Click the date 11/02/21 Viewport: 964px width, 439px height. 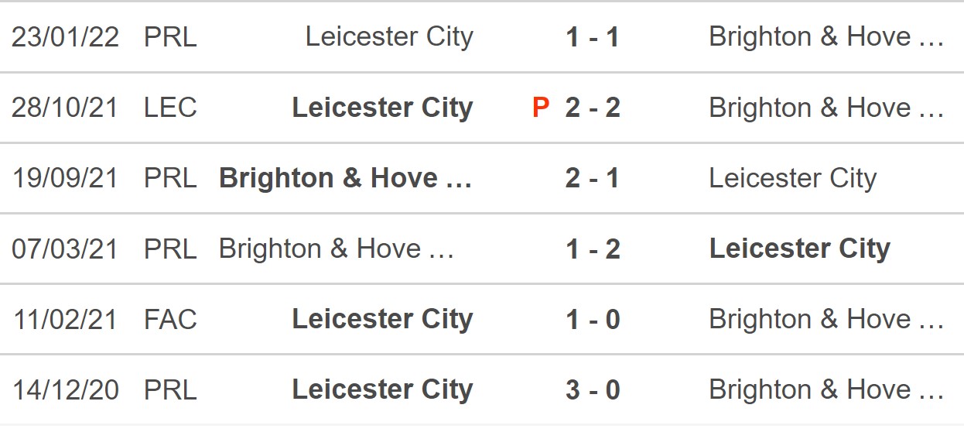click(66, 319)
